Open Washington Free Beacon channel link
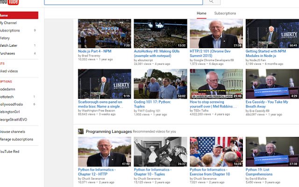 99,110
